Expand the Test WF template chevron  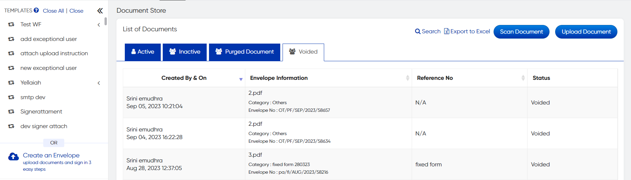point(99,25)
